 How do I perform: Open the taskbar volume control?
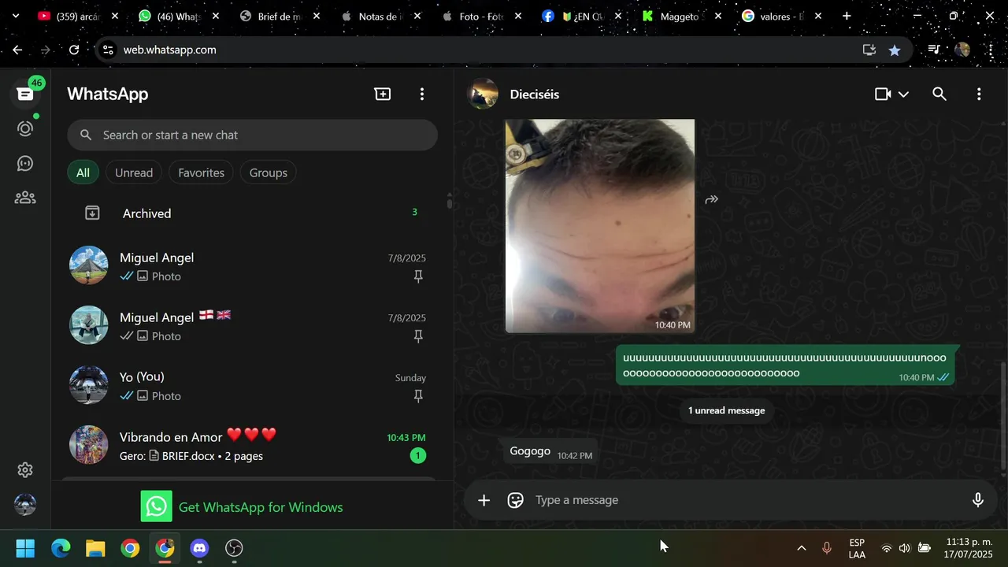(x=904, y=548)
